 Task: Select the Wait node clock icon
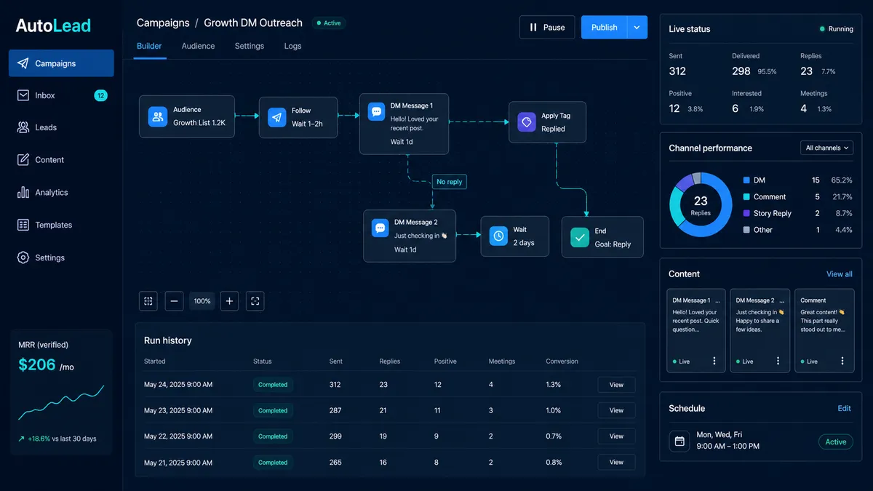pos(498,236)
